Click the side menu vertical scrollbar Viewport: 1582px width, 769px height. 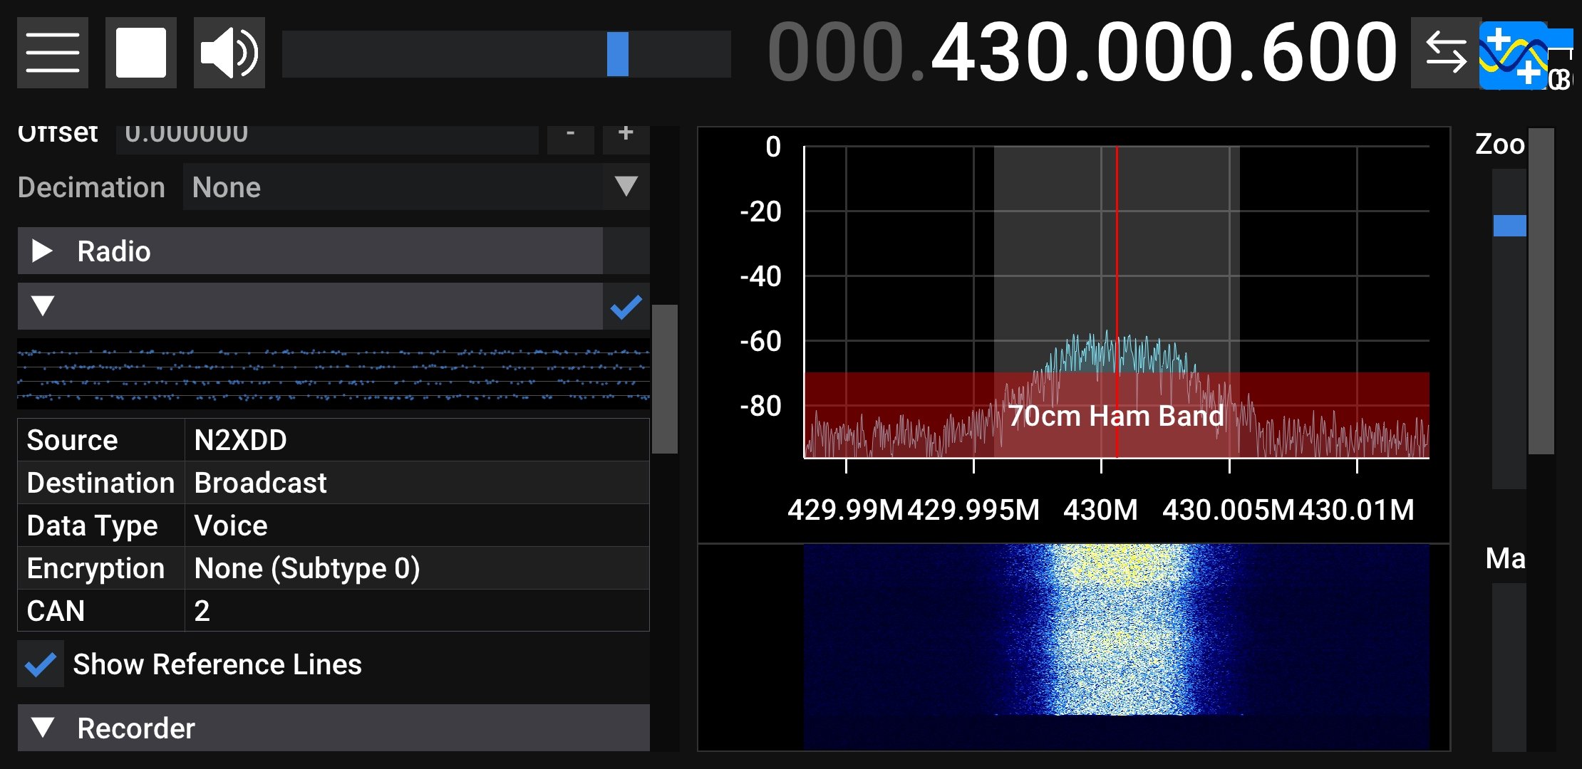664,378
